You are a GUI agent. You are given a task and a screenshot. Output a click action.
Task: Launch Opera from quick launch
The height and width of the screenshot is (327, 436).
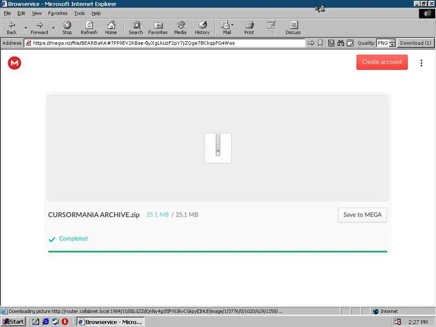[x=65, y=322]
